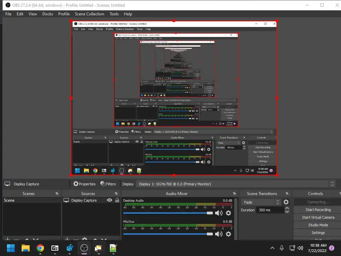Pop out the Sources dock
The width and height of the screenshot is (341, 256).
point(116,194)
